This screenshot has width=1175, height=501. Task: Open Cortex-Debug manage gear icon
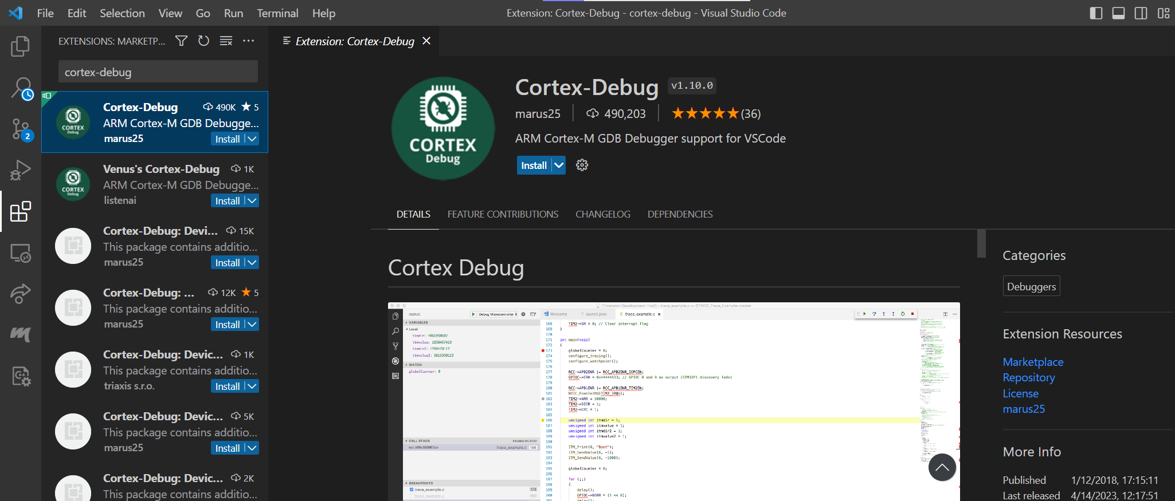coord(582,165)
